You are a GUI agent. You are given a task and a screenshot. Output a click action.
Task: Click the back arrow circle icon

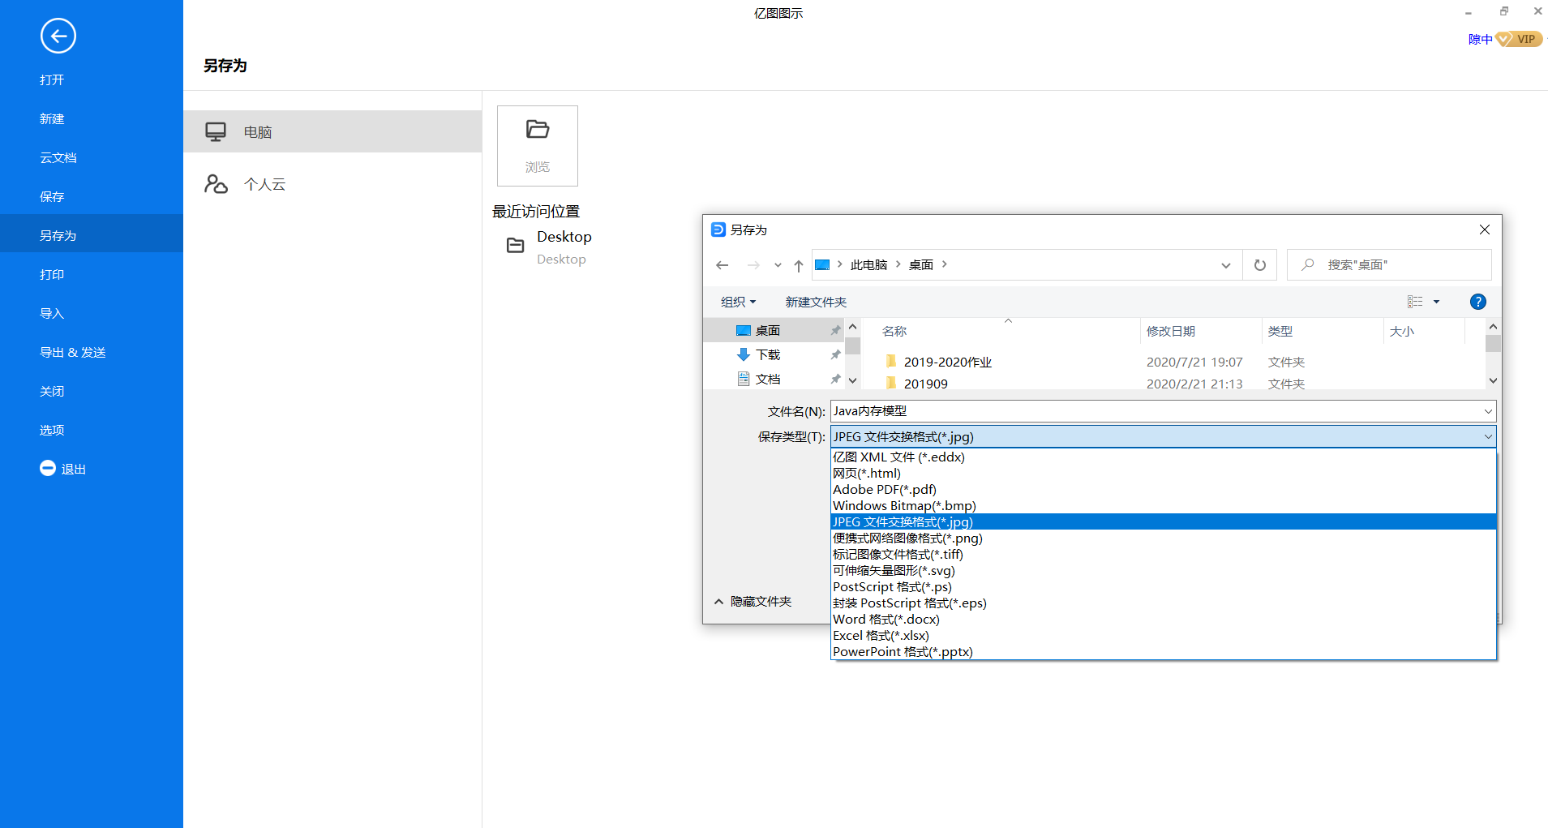pyautogui.click(x=58, y=36)
